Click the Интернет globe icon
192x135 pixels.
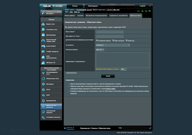point(43,84)
